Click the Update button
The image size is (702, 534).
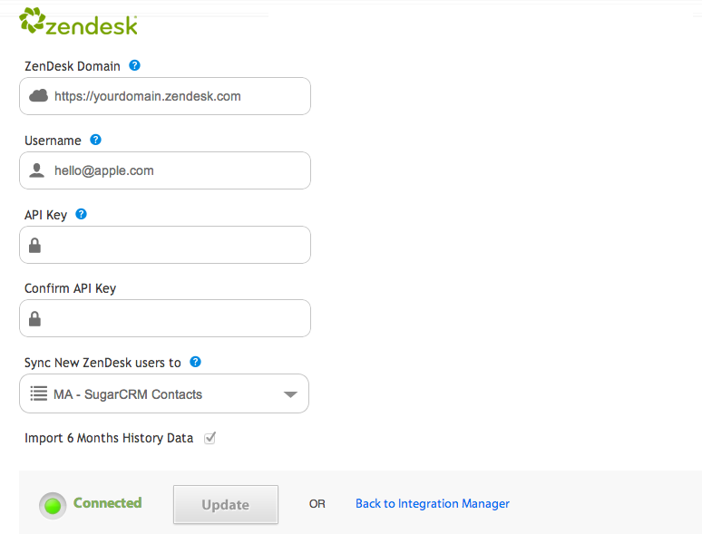pyautogui.click(x=226, y=504)
